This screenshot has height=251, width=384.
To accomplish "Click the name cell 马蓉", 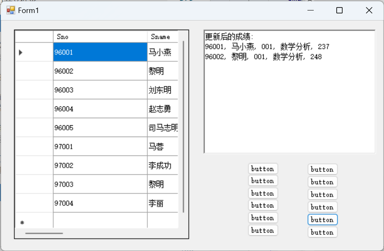I will point(163,147).
